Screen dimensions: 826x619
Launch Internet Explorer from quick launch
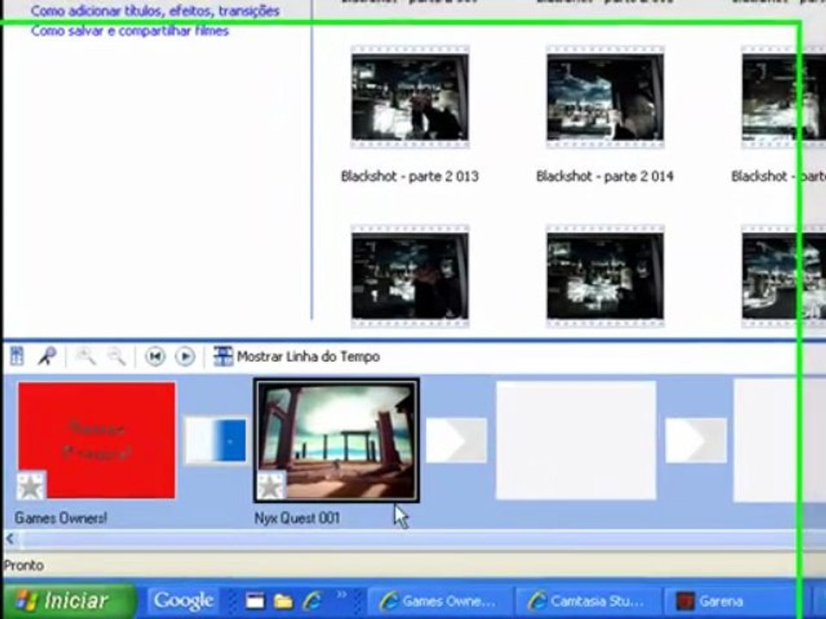point(313,601)
